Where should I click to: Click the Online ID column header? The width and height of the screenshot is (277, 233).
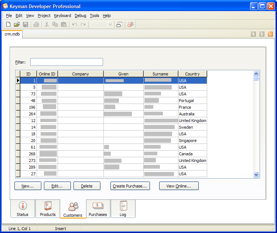[47, 74]
